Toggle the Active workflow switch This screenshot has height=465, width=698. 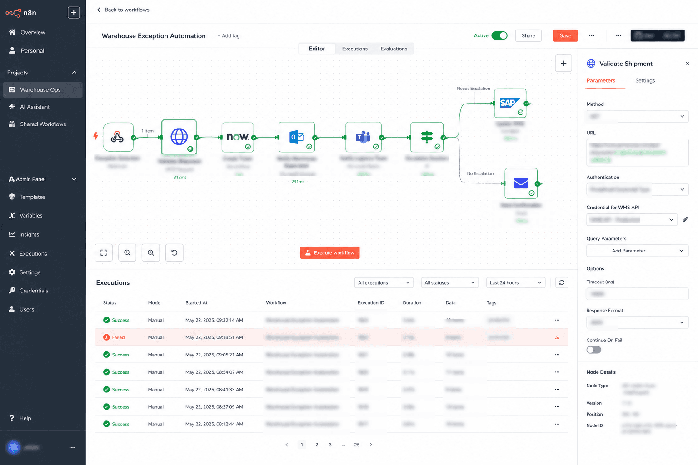tap(499, 35)
